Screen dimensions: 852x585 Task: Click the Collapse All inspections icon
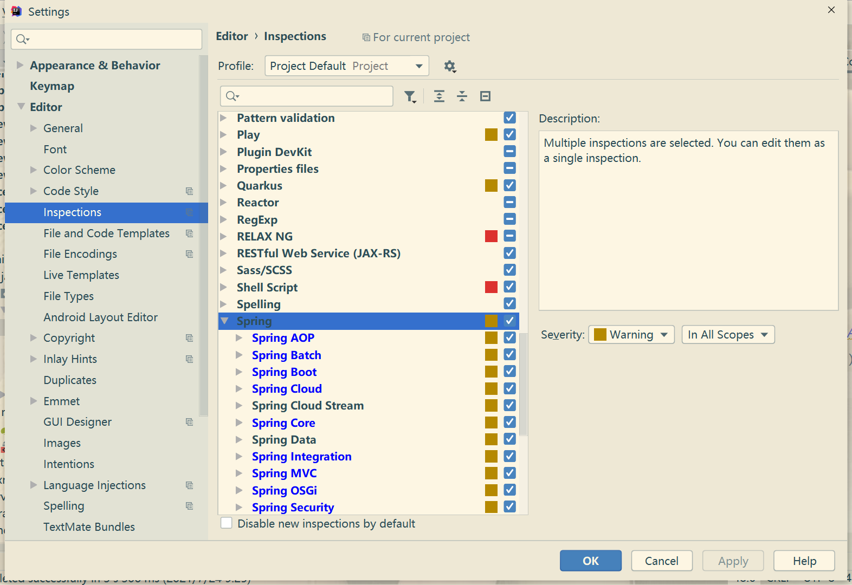point(462,96)
